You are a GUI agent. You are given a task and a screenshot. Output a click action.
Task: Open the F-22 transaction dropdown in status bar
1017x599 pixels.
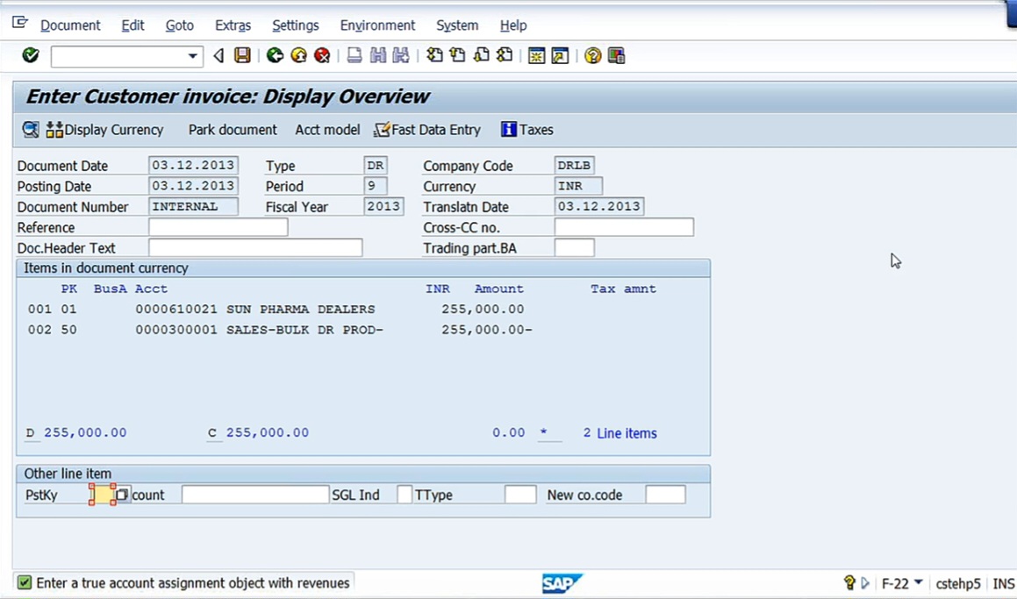(919, 582)
